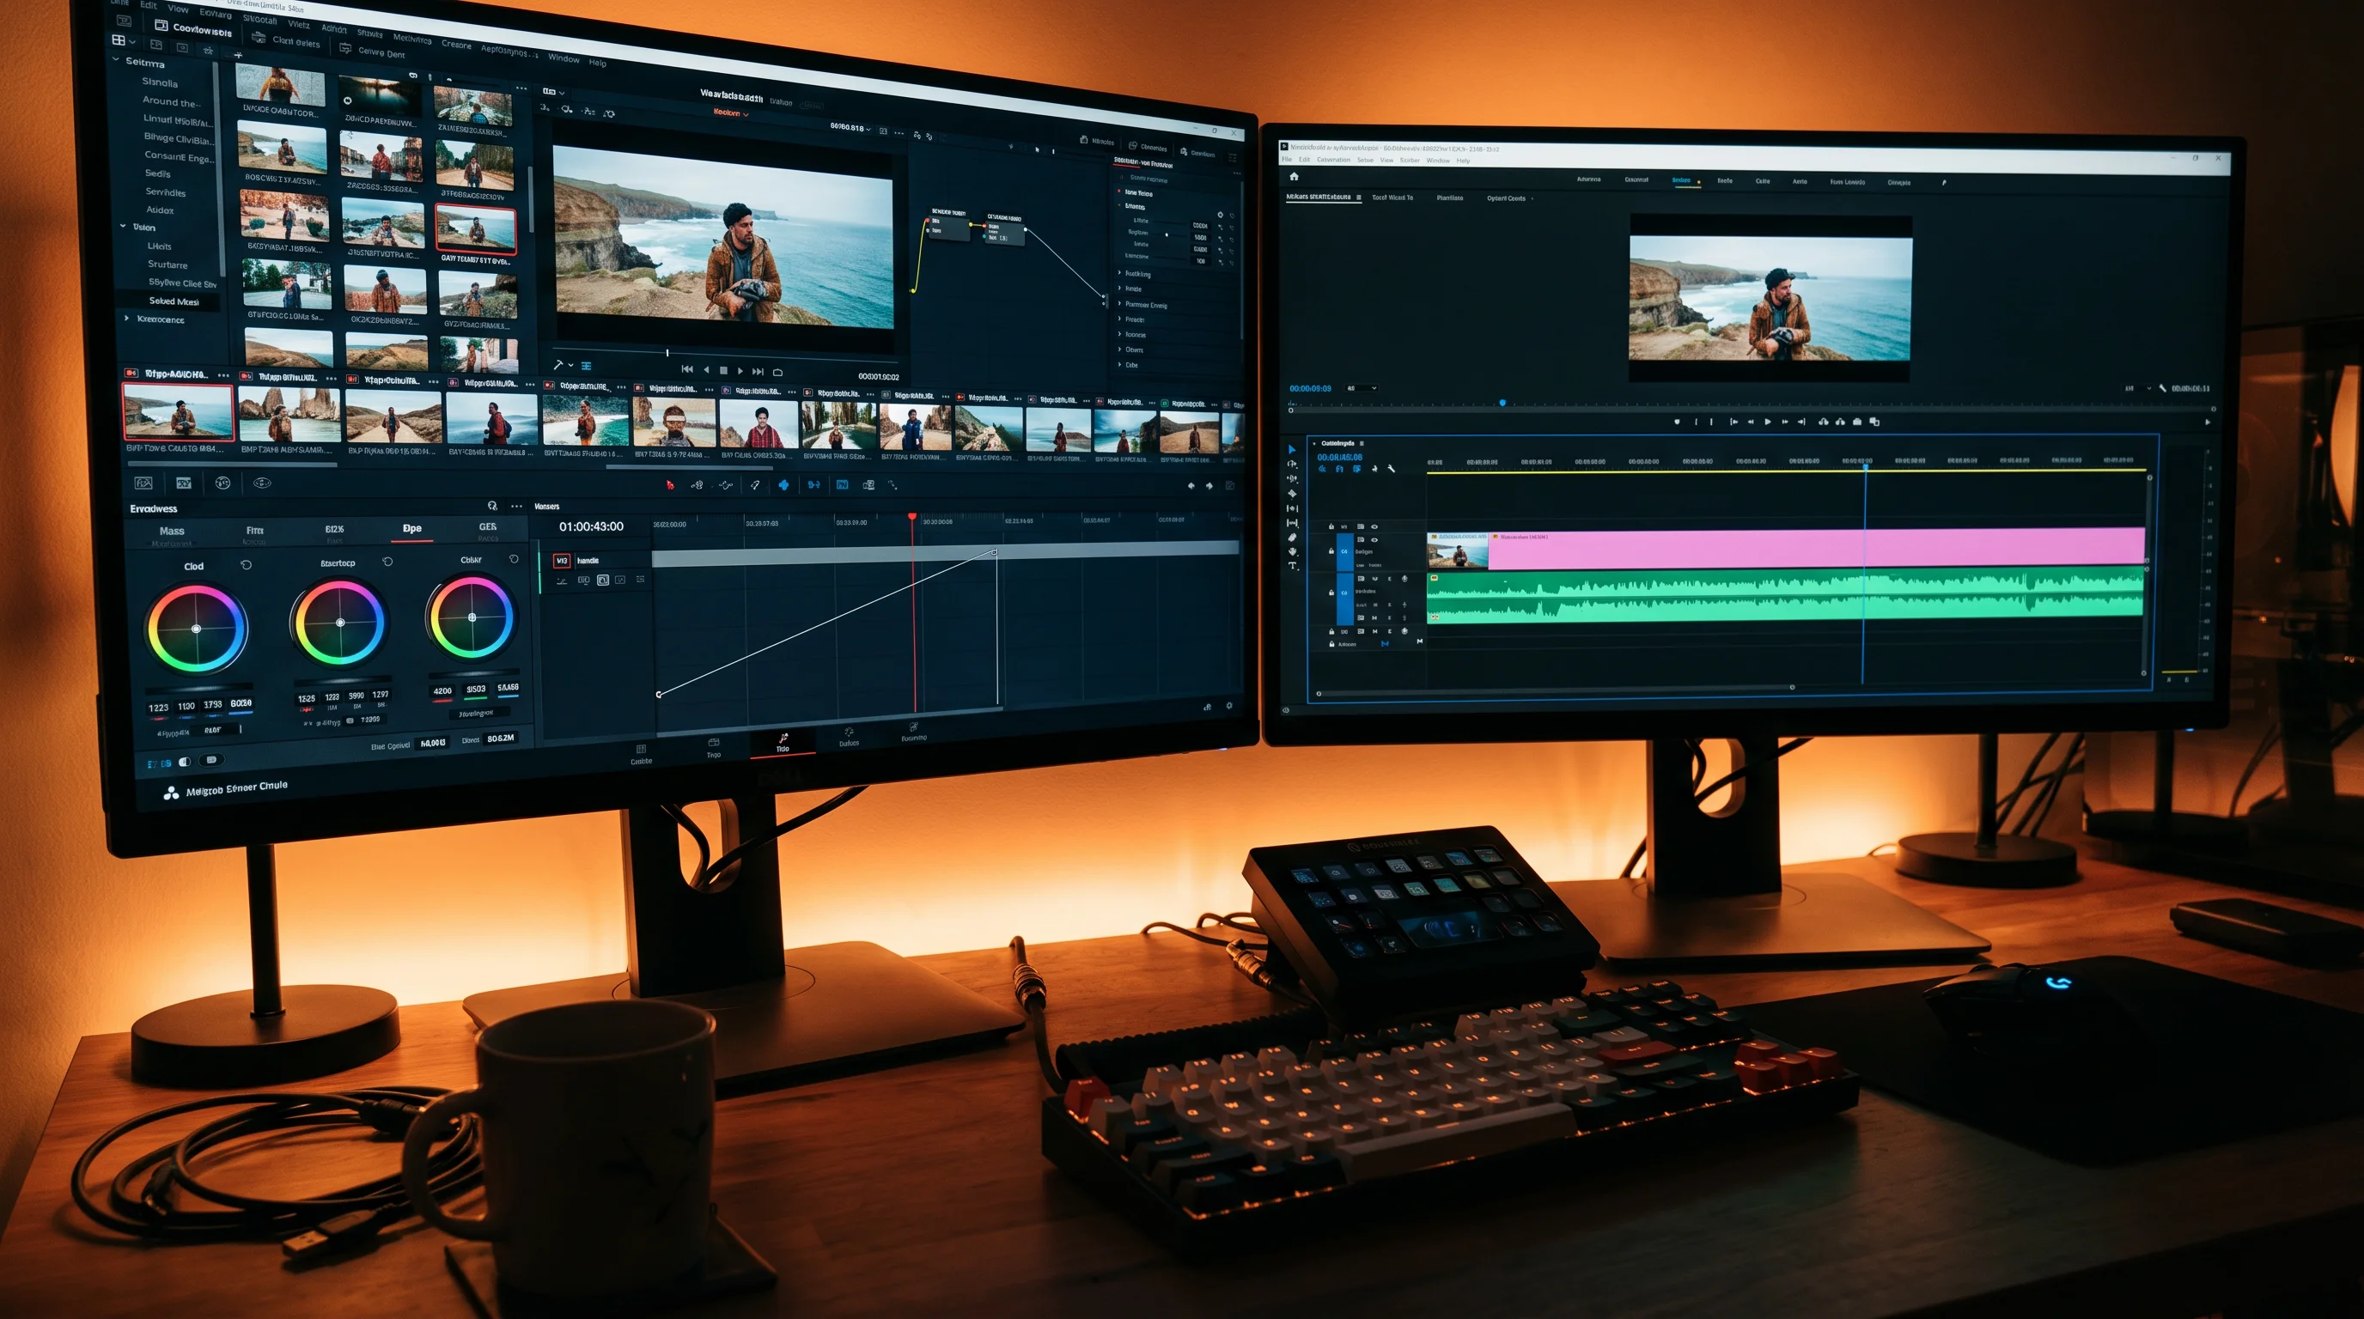This screenshot has width=2364, height=1319.
Task: Select the pink clip on right timeline
Action: [1815, 548]
